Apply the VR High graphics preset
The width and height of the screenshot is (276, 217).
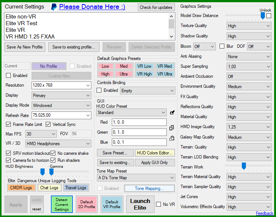coord(145,74)
